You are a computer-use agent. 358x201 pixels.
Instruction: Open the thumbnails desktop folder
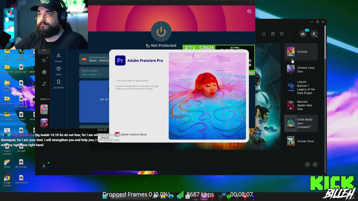pyautogui.click(x=7, y=116)
